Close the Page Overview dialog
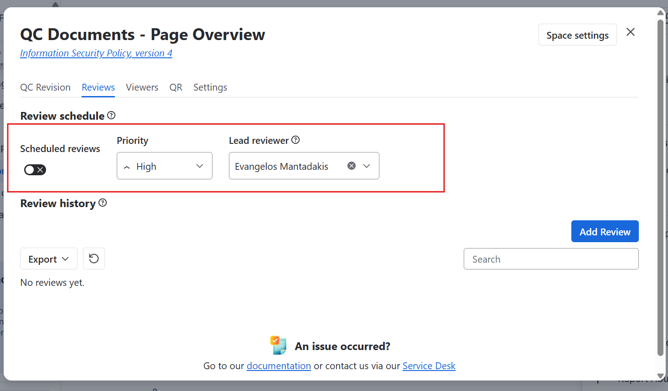 (631, 32)
